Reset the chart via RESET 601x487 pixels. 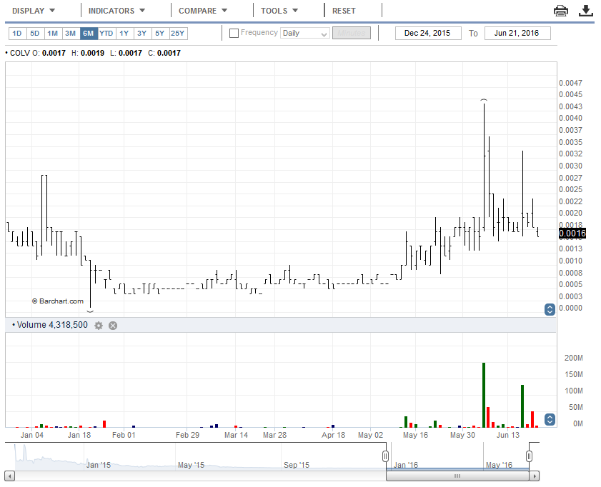[x=344, y=11]
